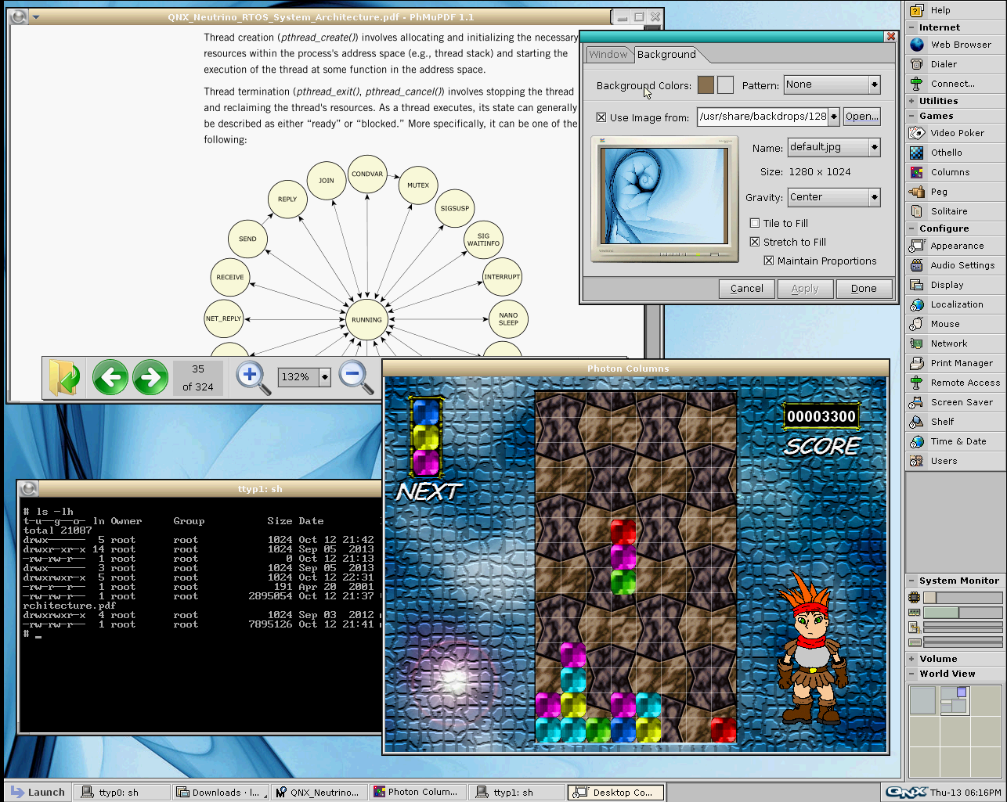This screenshot has height=802, width=1007.
Task: Open the image Name dropdown
Action: click(x=875, y=147)
